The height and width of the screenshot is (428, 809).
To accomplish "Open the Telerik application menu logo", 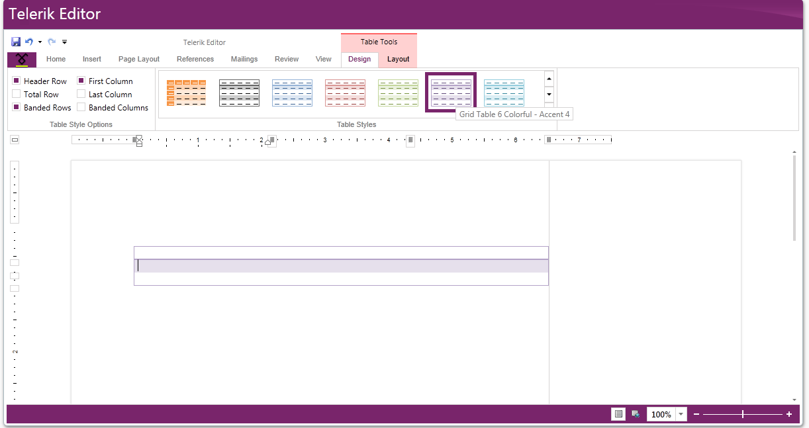I will pyautogui.click(x=21, y=60).
